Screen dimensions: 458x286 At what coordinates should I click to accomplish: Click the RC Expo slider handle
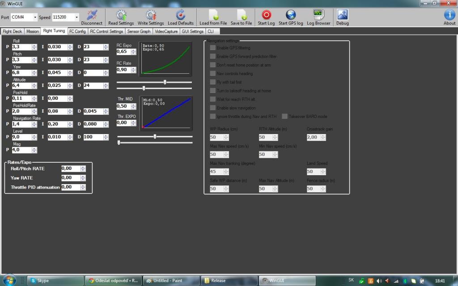coord(165,82)
